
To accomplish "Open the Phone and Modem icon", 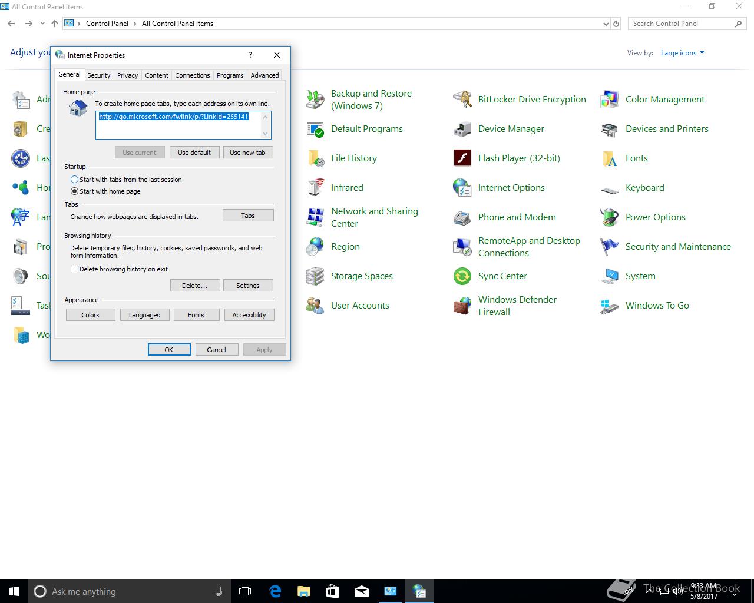I will pyautogui.click(x=462, y=217).
